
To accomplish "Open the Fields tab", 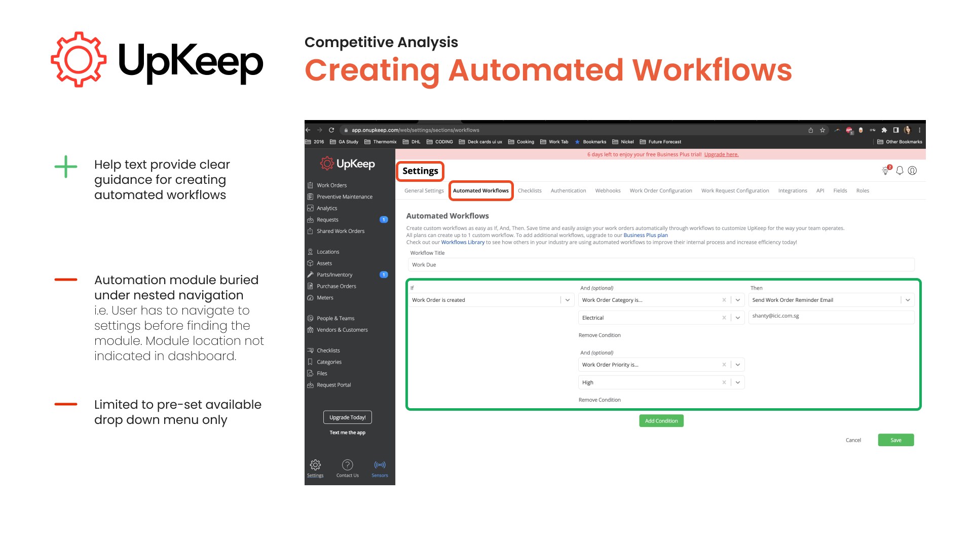I will [840, 191].
